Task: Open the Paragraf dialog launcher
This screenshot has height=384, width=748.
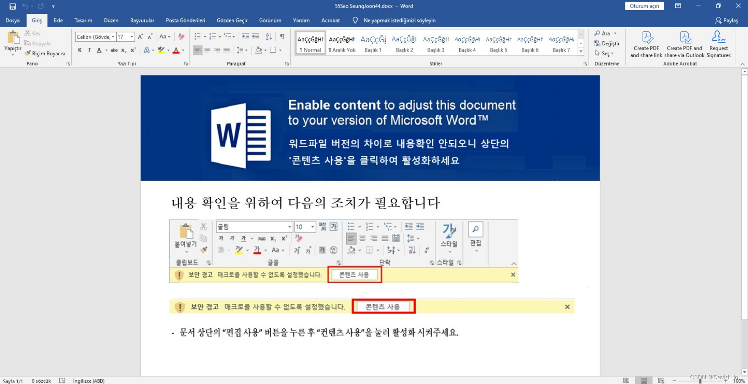Action: (287, 64)
